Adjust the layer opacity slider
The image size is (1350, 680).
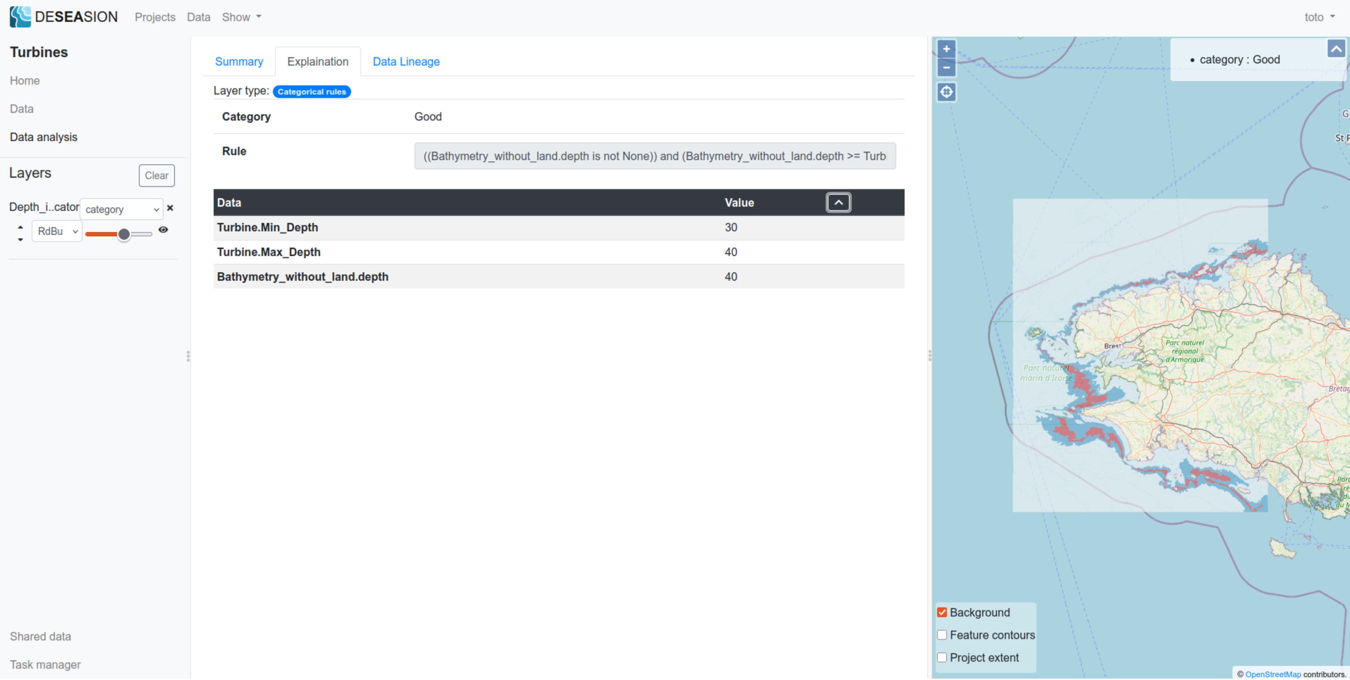(124, 234)
